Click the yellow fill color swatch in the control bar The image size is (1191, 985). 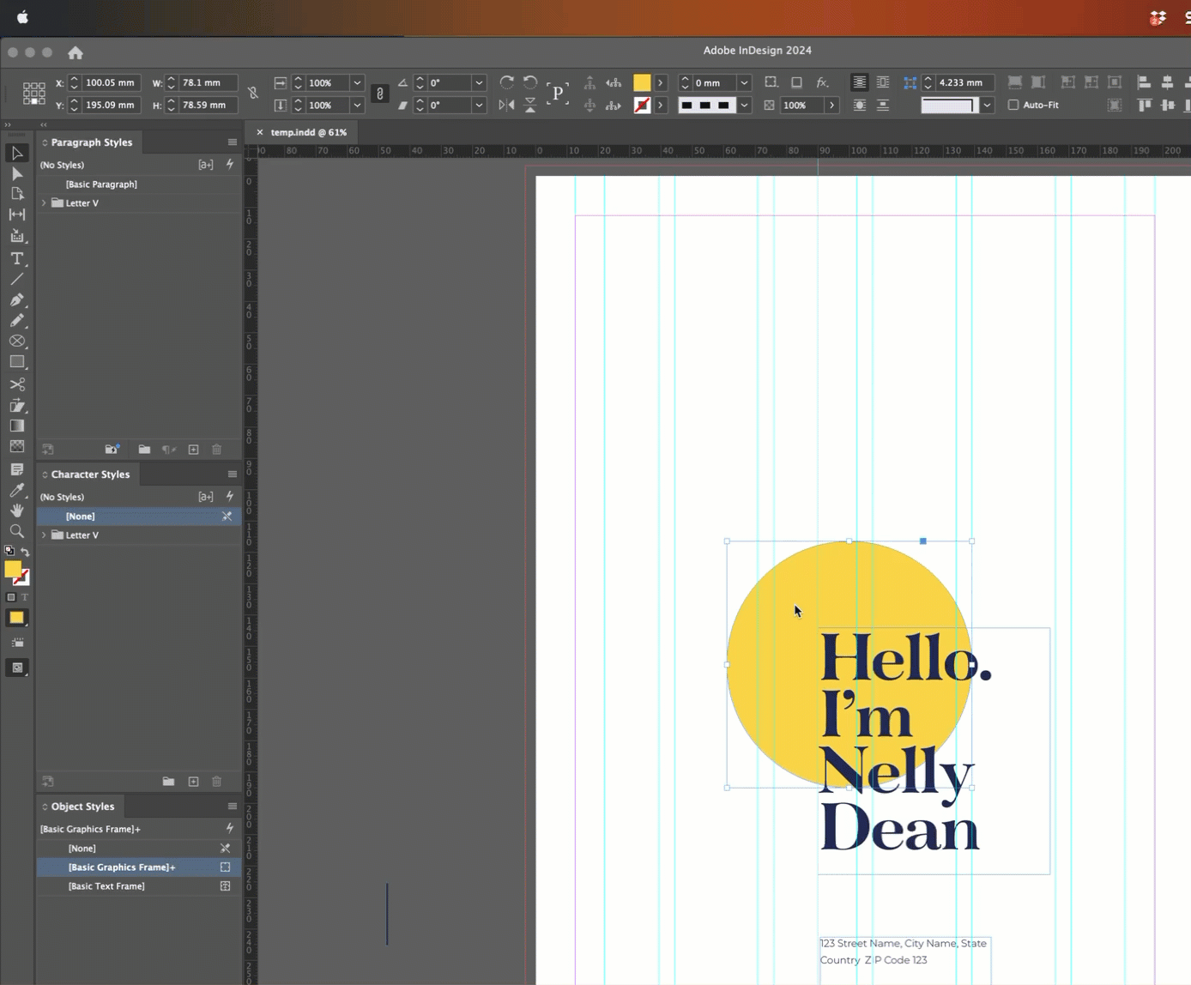[642, 83]
